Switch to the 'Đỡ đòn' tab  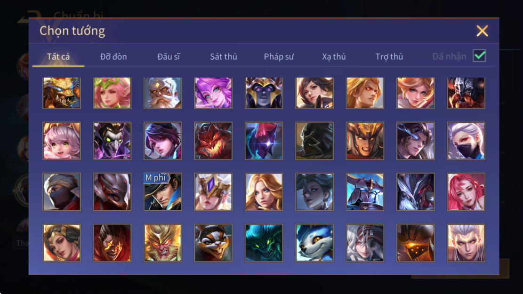click(x=113, y=56)
